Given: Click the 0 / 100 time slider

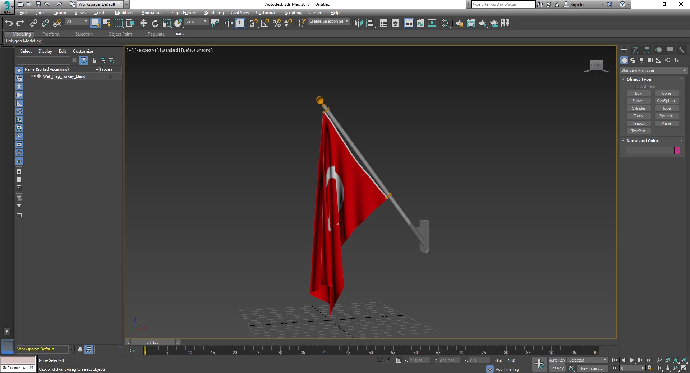Looking at the screenshot, I should click(153, 342).
